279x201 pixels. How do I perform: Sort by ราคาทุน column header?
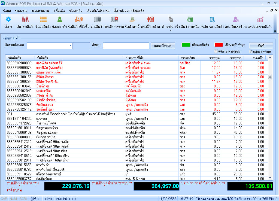point(211,58)
